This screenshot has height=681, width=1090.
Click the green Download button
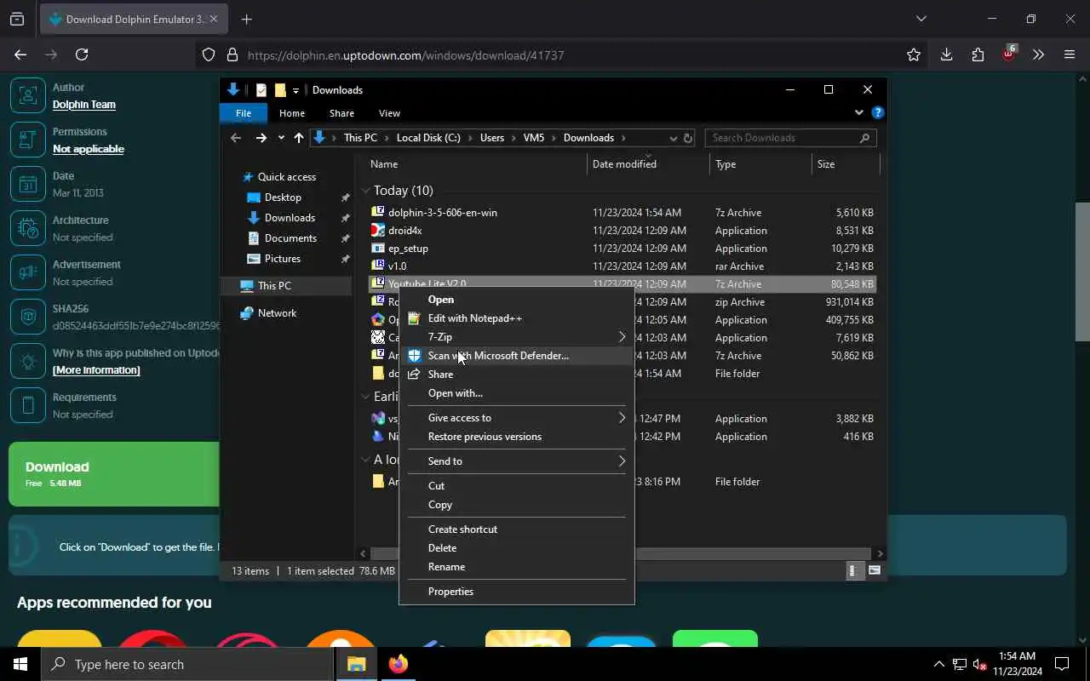(114, 474)
